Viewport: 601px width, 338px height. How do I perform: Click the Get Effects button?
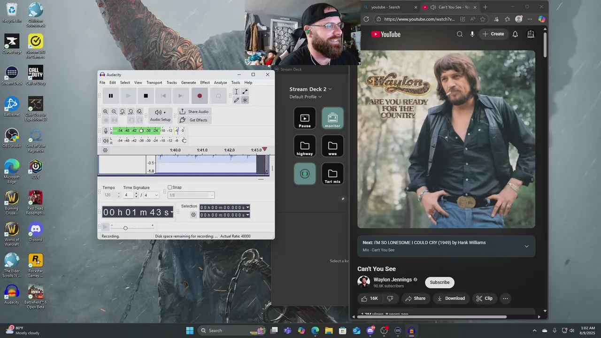pyautogui.click(x=194, y=120)
